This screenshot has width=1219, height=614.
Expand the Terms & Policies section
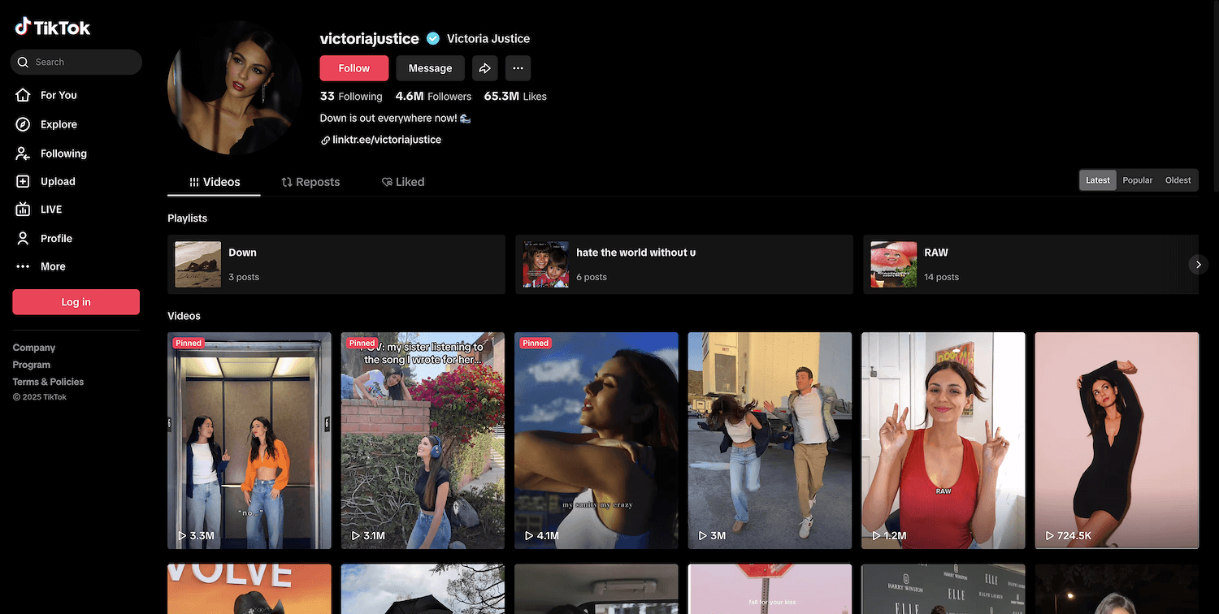(48, 382)
